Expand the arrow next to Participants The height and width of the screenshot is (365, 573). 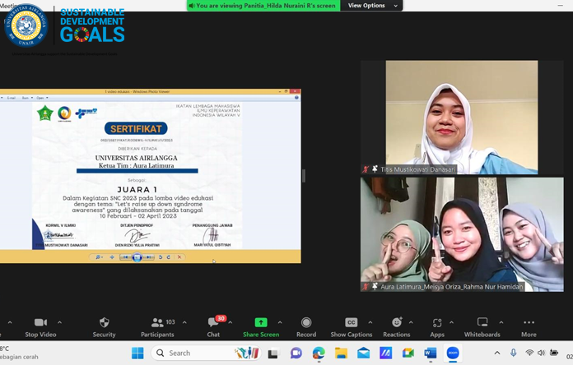184,322
